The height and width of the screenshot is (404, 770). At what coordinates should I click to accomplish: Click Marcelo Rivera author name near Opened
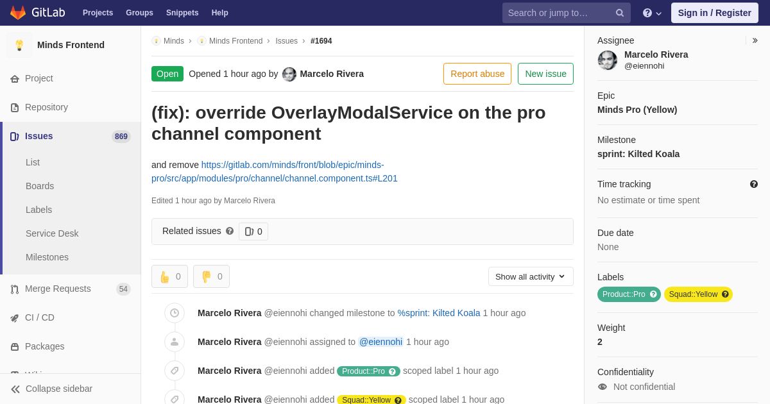pos(332,74)
